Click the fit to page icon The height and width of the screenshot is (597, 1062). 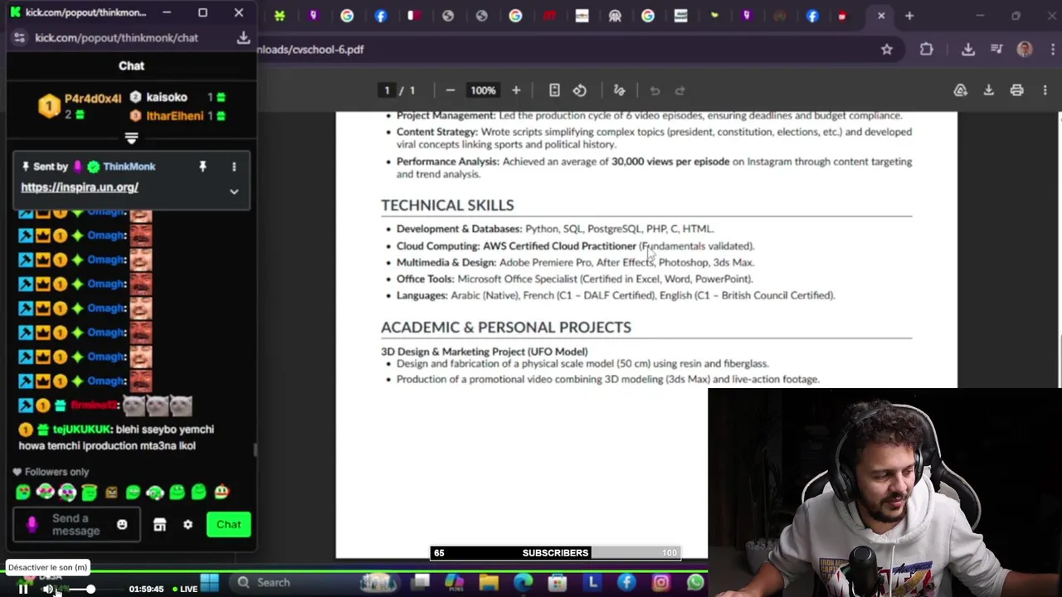(554, 90)
